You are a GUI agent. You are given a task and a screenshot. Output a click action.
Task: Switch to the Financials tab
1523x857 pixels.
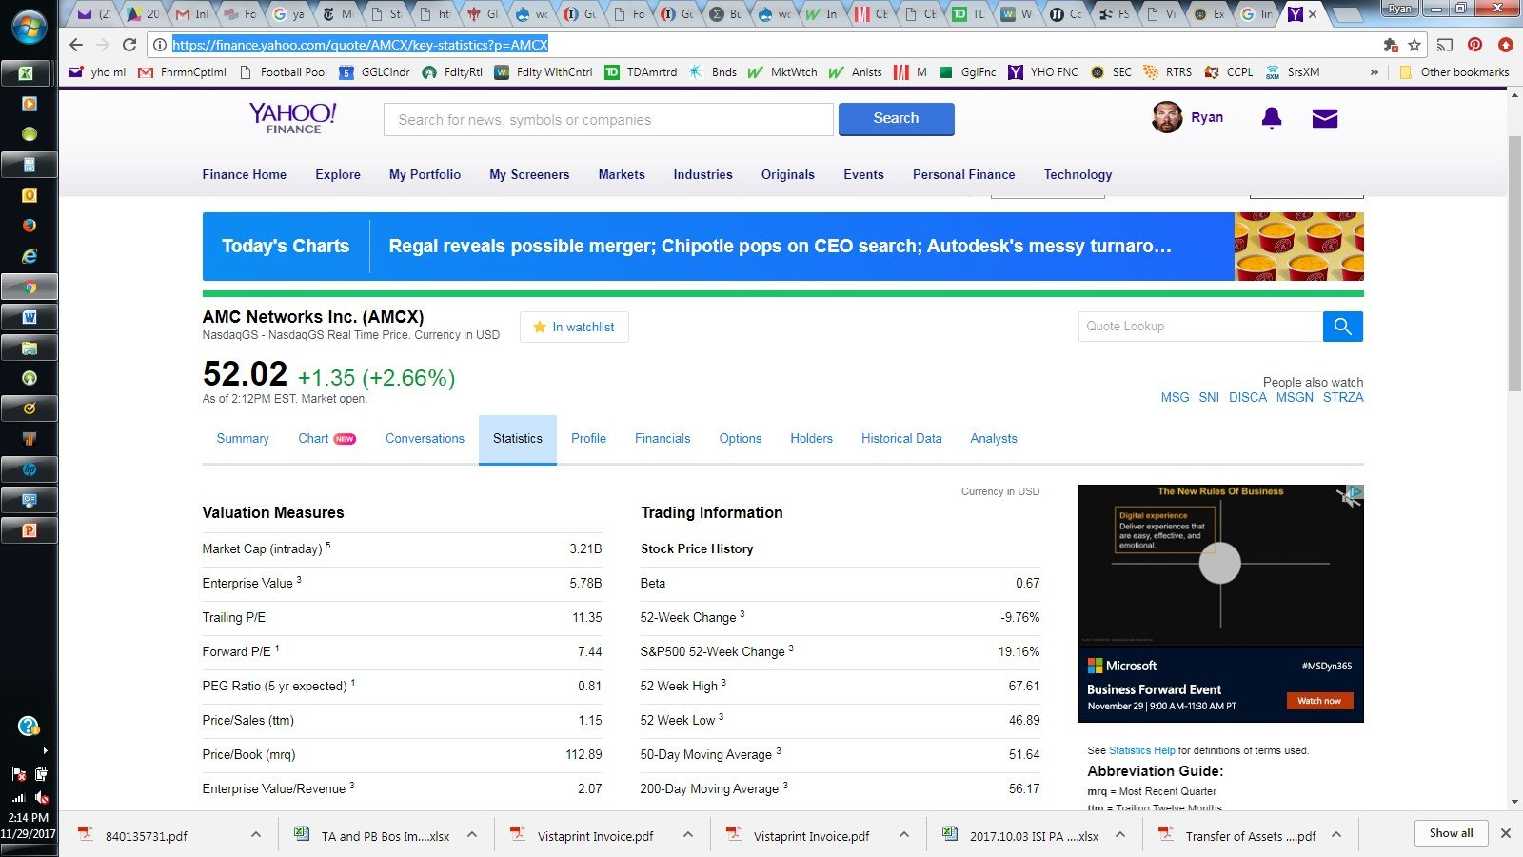point(663,439)
